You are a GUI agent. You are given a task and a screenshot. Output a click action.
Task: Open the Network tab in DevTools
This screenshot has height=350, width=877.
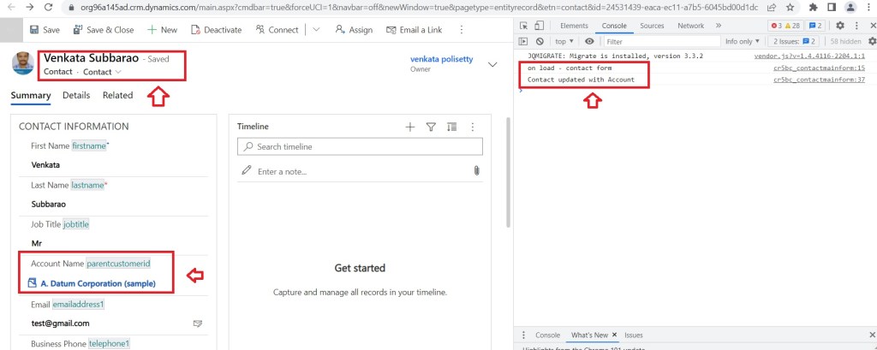pos(690,26)
